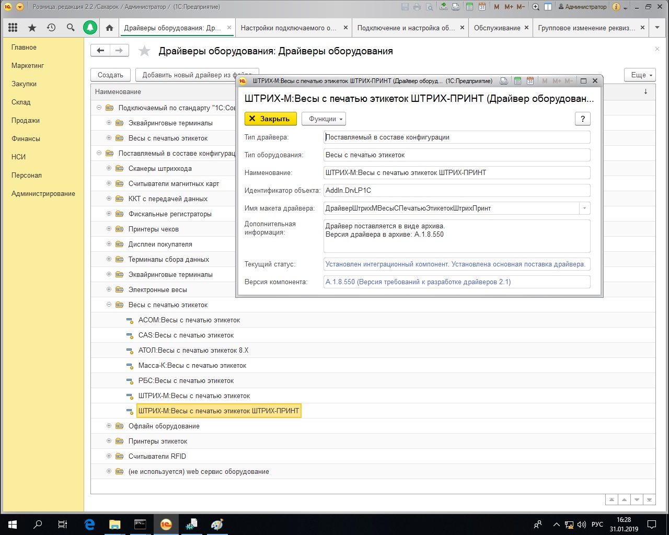Jump to the list start arrow button
Viewport: 669px width, 535px height.
click(x=612, y=500)
